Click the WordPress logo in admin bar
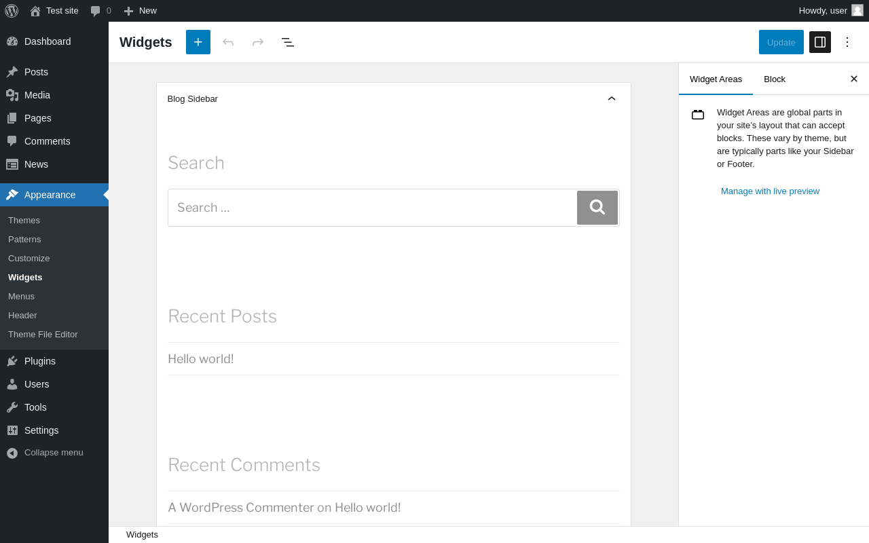Screen dimensions: 869x543 click(x=12, y=11)
